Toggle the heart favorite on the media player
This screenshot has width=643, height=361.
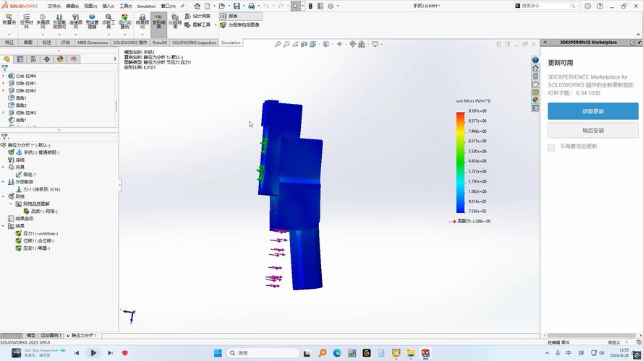(x=125, y=353)
